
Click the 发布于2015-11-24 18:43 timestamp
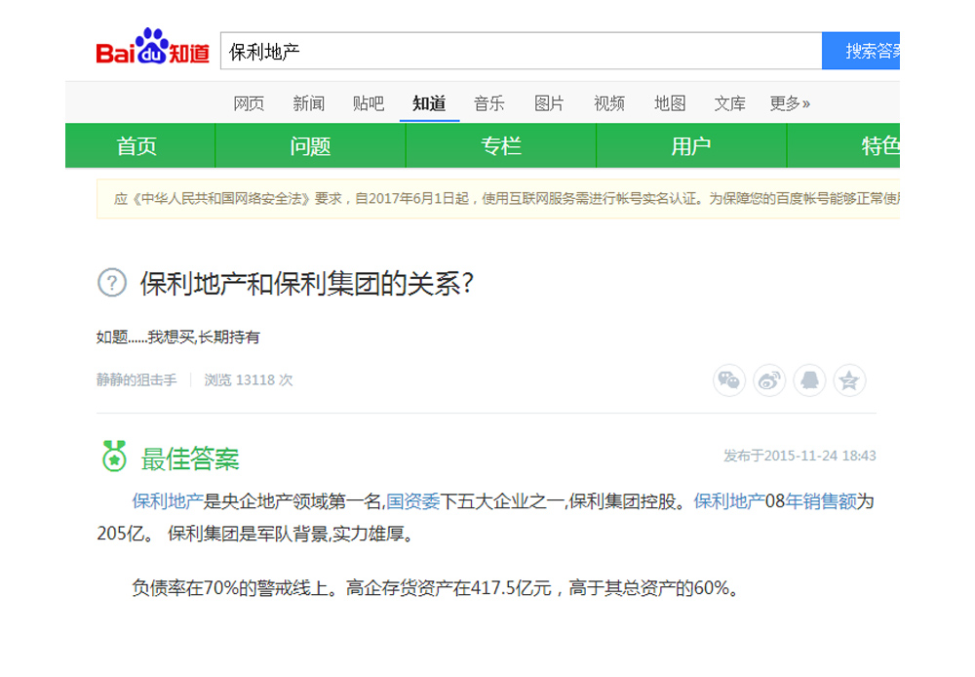pyautogui.click(x=799, y=456)
